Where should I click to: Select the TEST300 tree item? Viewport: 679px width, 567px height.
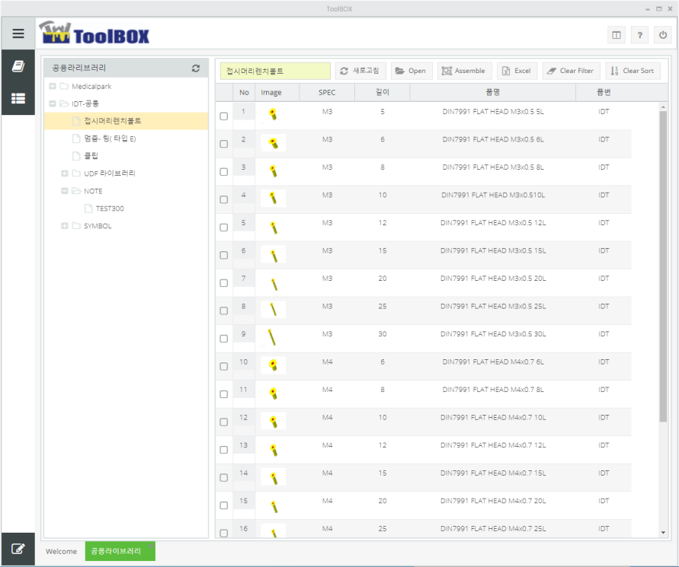coord(110,209)
